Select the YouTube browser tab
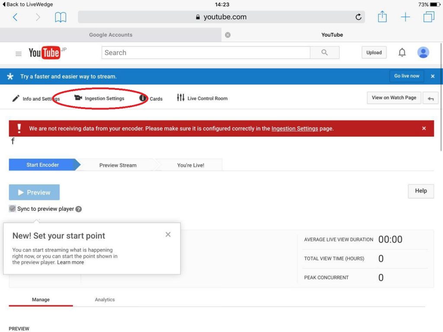Screen dimensions: 443x332 click(x=332, y=35)
